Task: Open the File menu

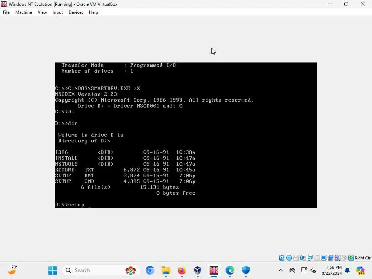Action: 6,12
